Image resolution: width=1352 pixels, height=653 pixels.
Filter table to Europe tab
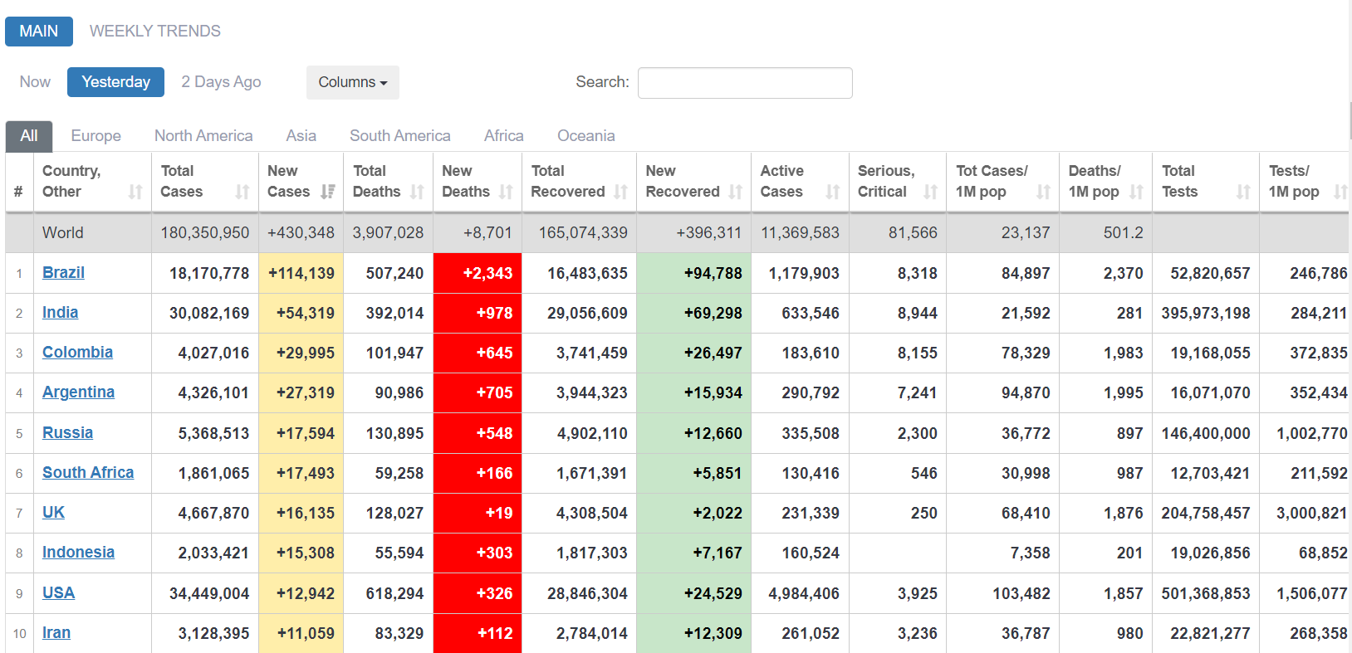(96, 136)
